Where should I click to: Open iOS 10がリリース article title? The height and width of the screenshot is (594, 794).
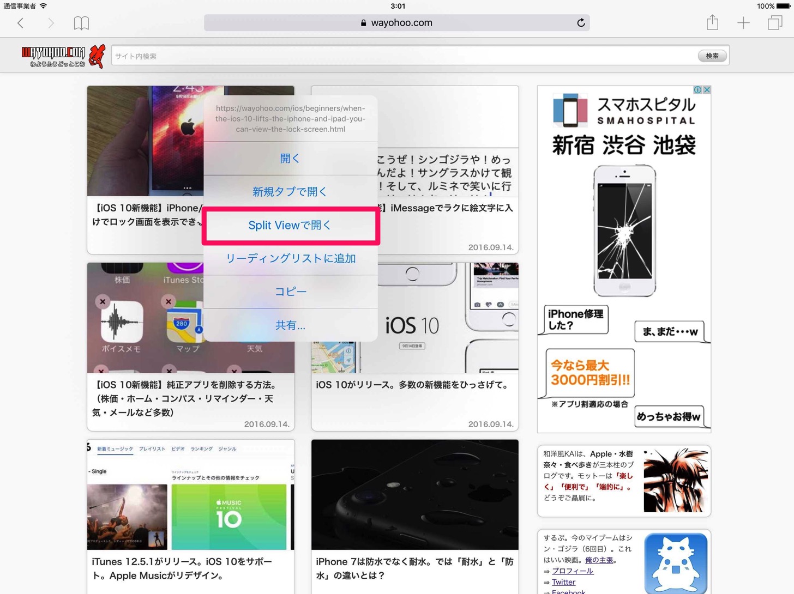412,385
